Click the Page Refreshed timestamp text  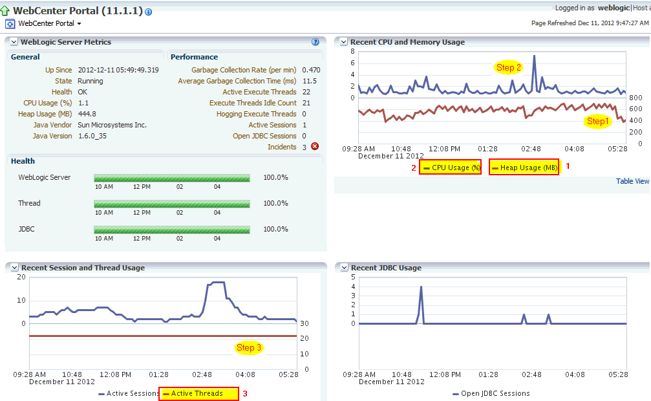pos(590,23)
